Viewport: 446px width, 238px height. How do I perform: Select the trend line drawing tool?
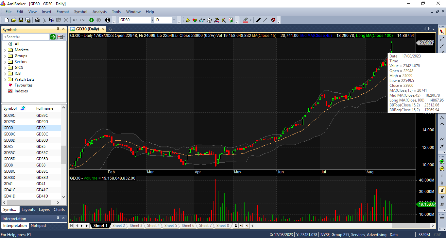(x=442, y=39)
